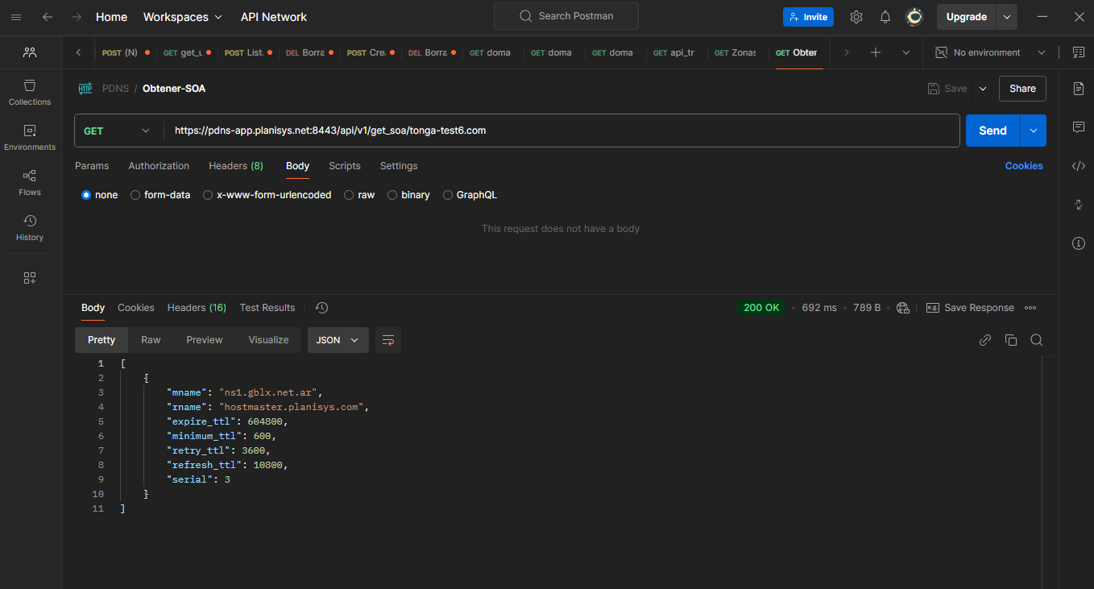Open the Upgrade dropdown arrow
The height and width of the screenshot is (589, 1094).
(x=1007, y=17)
